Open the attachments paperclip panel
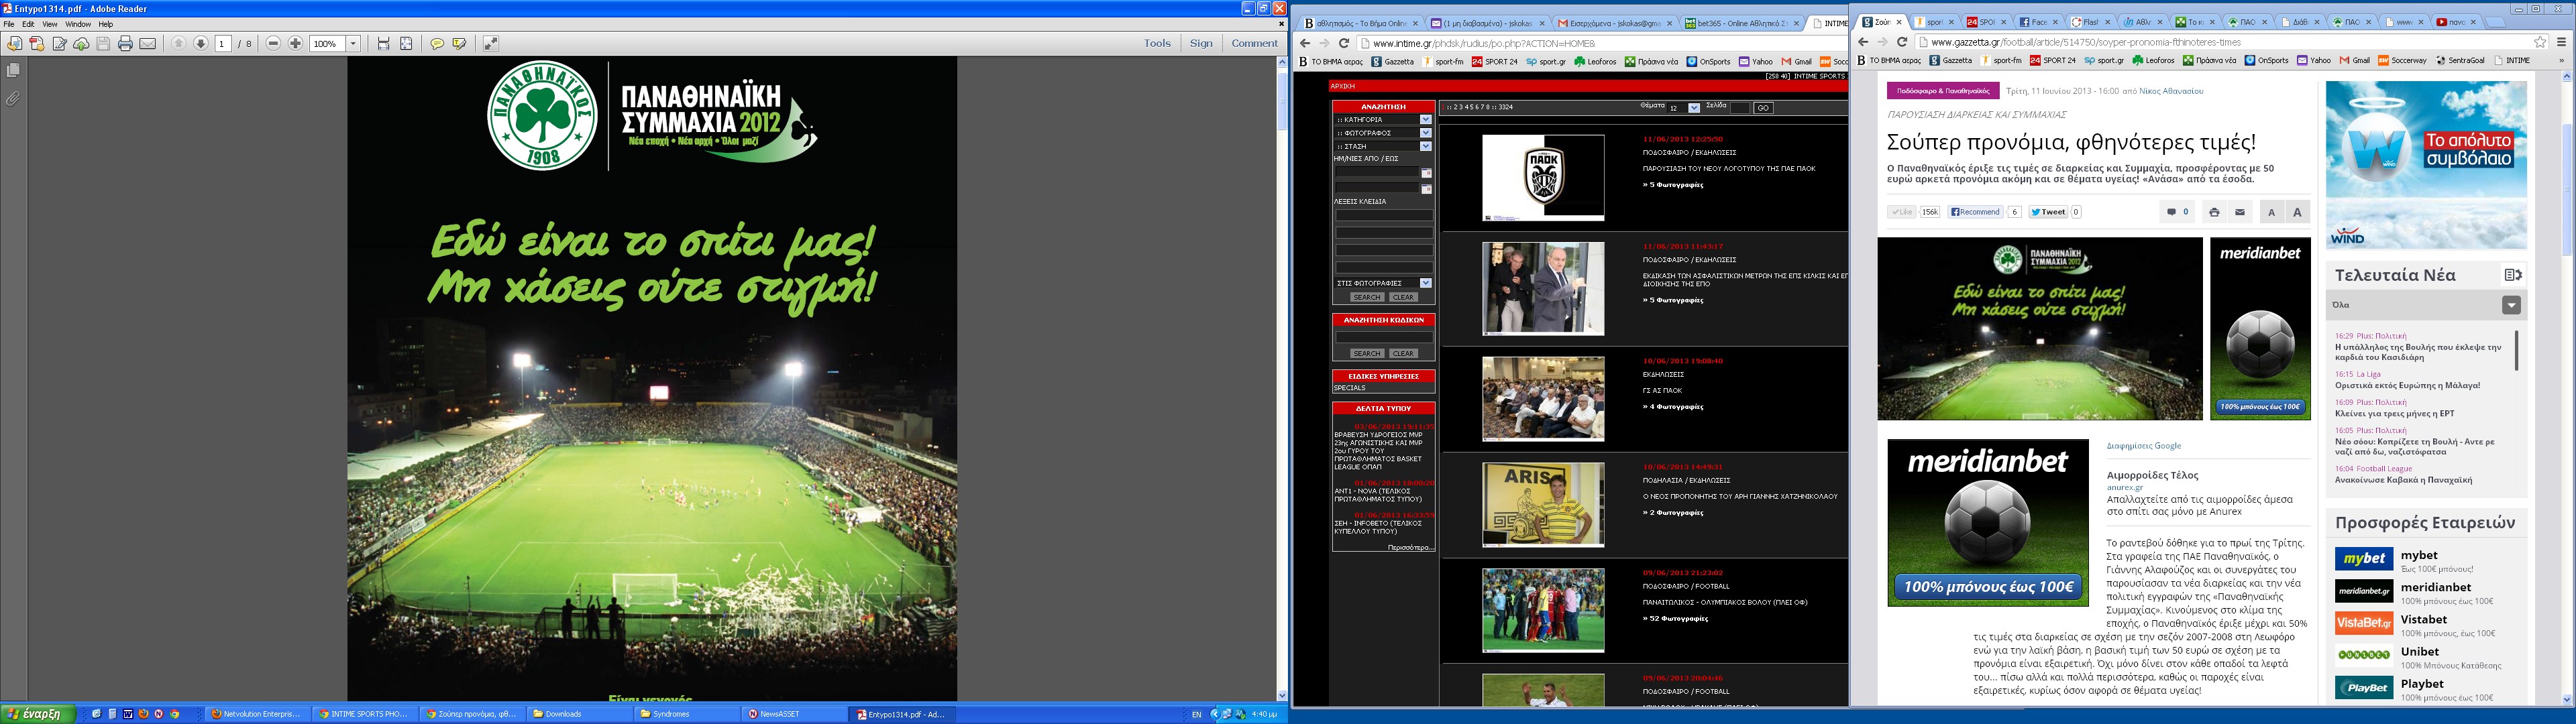This screenshot has width=2576, height=724. coord(13,99)
